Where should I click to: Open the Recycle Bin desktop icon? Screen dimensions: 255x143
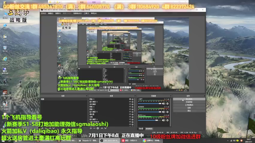click(x=5, y=49)
